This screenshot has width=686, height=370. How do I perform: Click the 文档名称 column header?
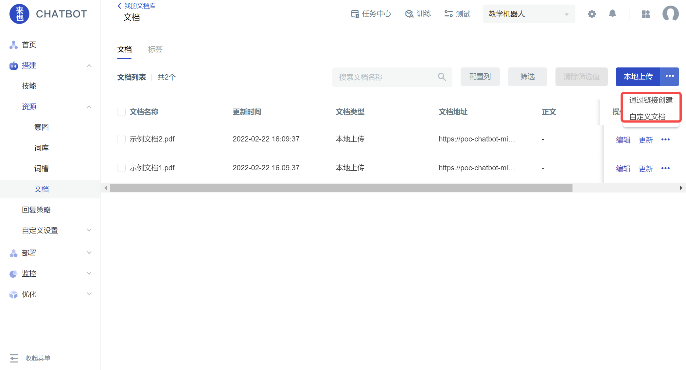[x=144, y=112]
